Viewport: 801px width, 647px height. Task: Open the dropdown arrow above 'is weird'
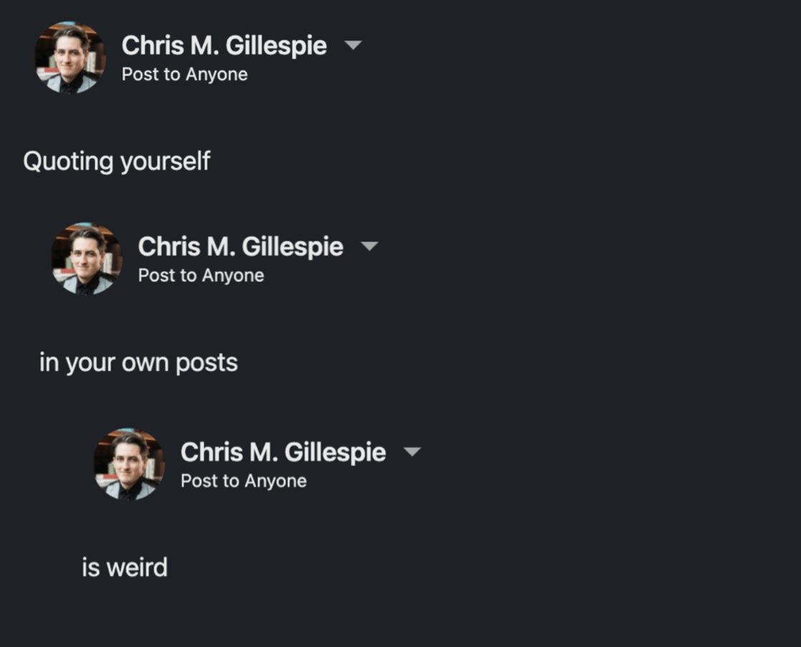412,452
